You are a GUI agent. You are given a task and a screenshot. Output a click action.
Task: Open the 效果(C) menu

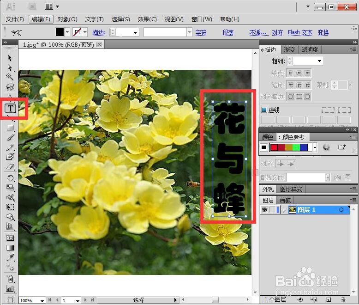click(x=147, y=19)
